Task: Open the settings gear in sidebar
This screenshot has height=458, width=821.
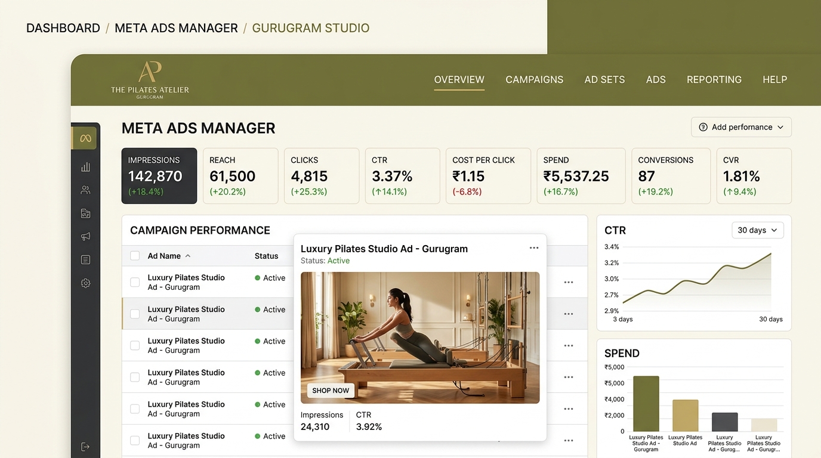Action: (85, 283)
